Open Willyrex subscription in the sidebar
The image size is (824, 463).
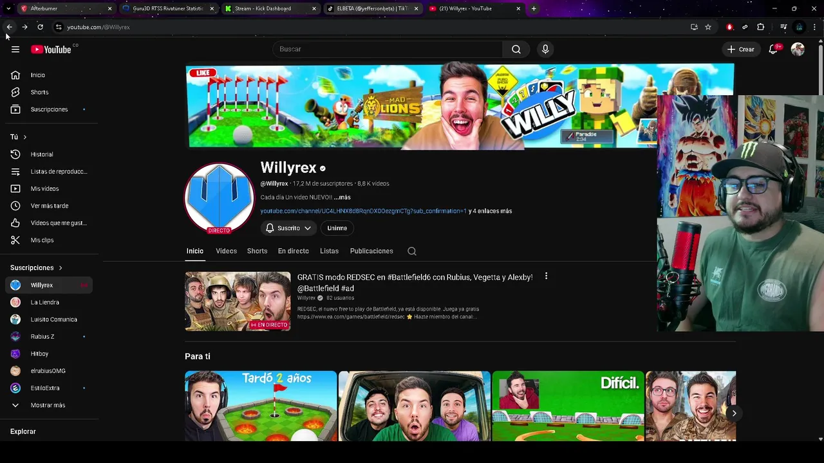(x=49, y=285)
